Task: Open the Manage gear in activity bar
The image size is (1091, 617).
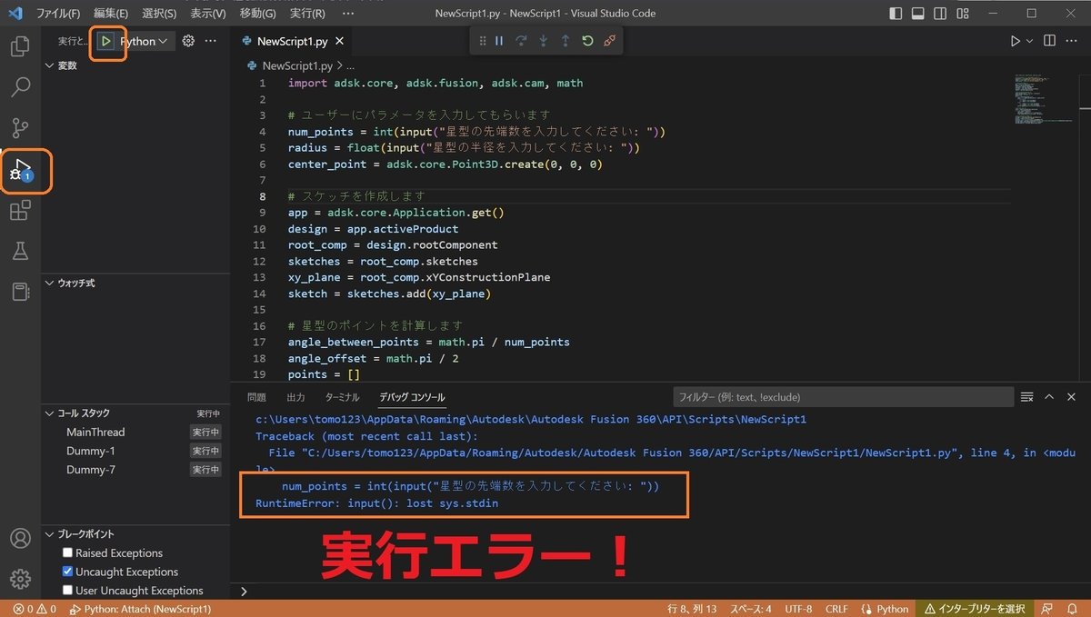Action: tap(20, 579)
